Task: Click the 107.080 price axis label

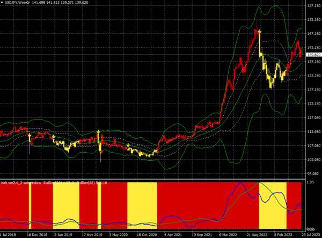Action: [x=314, y=145]
